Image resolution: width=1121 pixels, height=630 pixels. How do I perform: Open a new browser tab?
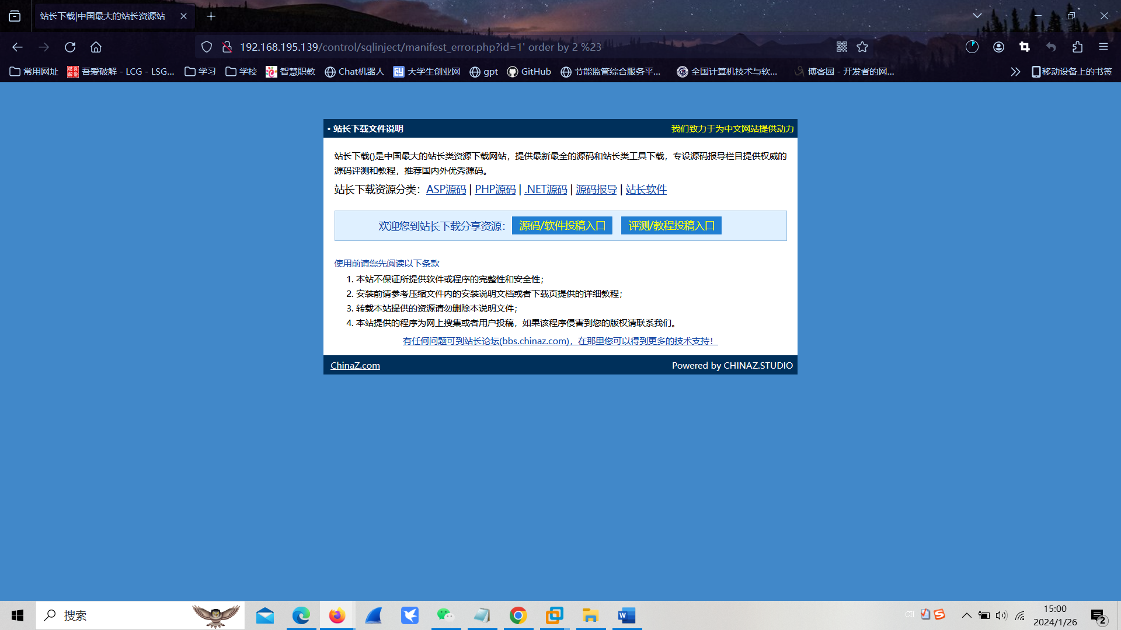coord(211,16)
